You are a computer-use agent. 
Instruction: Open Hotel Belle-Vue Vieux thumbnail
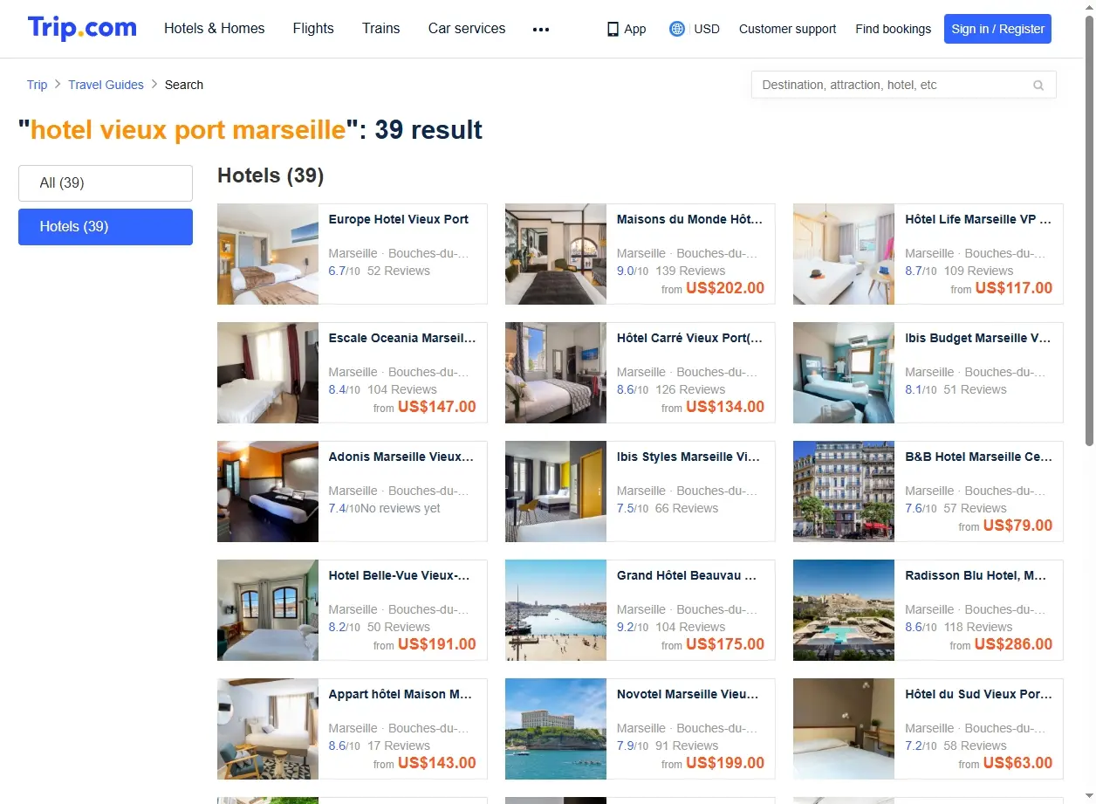point(268,610)
